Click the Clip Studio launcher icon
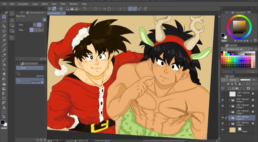 (x=61, y=9)
